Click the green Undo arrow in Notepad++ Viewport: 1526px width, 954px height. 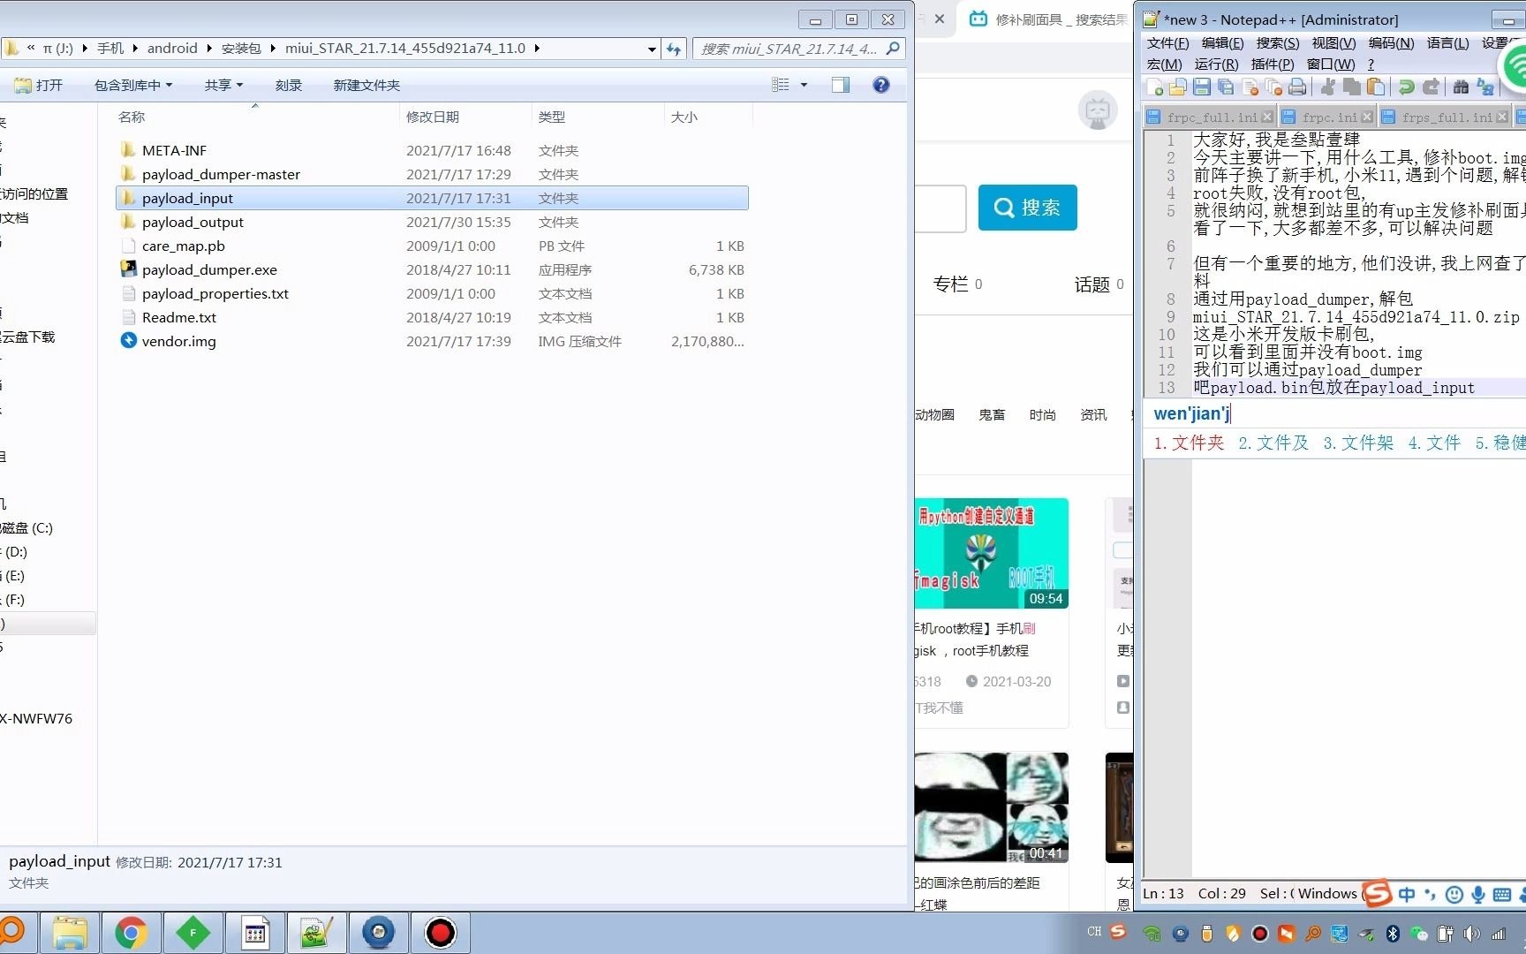[1406, 87]
